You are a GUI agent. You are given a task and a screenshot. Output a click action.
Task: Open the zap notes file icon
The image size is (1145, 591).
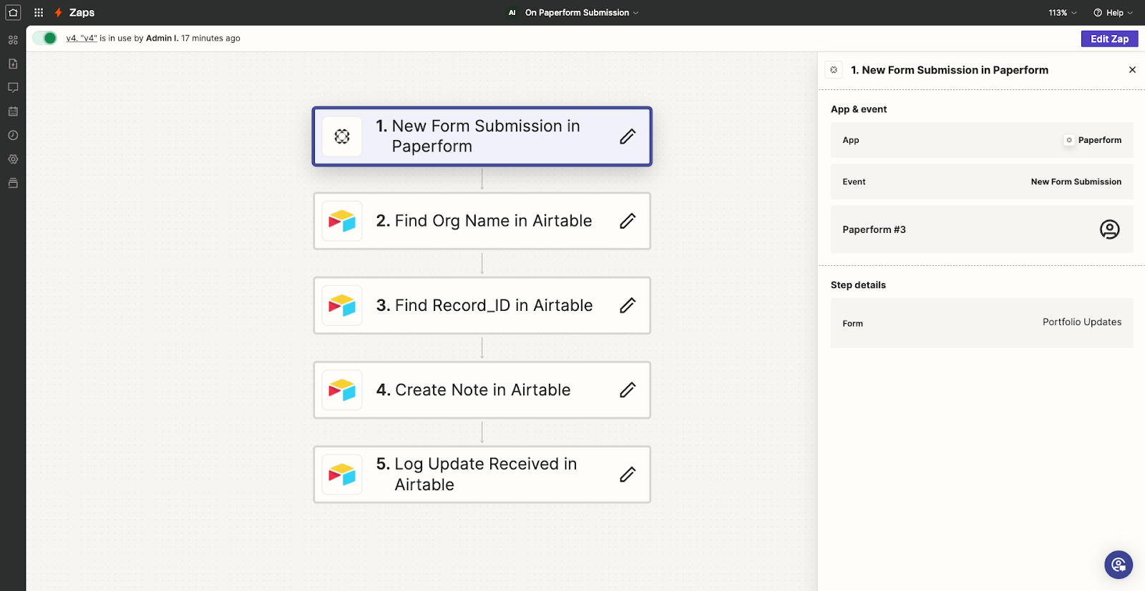[x=13, y=64]
